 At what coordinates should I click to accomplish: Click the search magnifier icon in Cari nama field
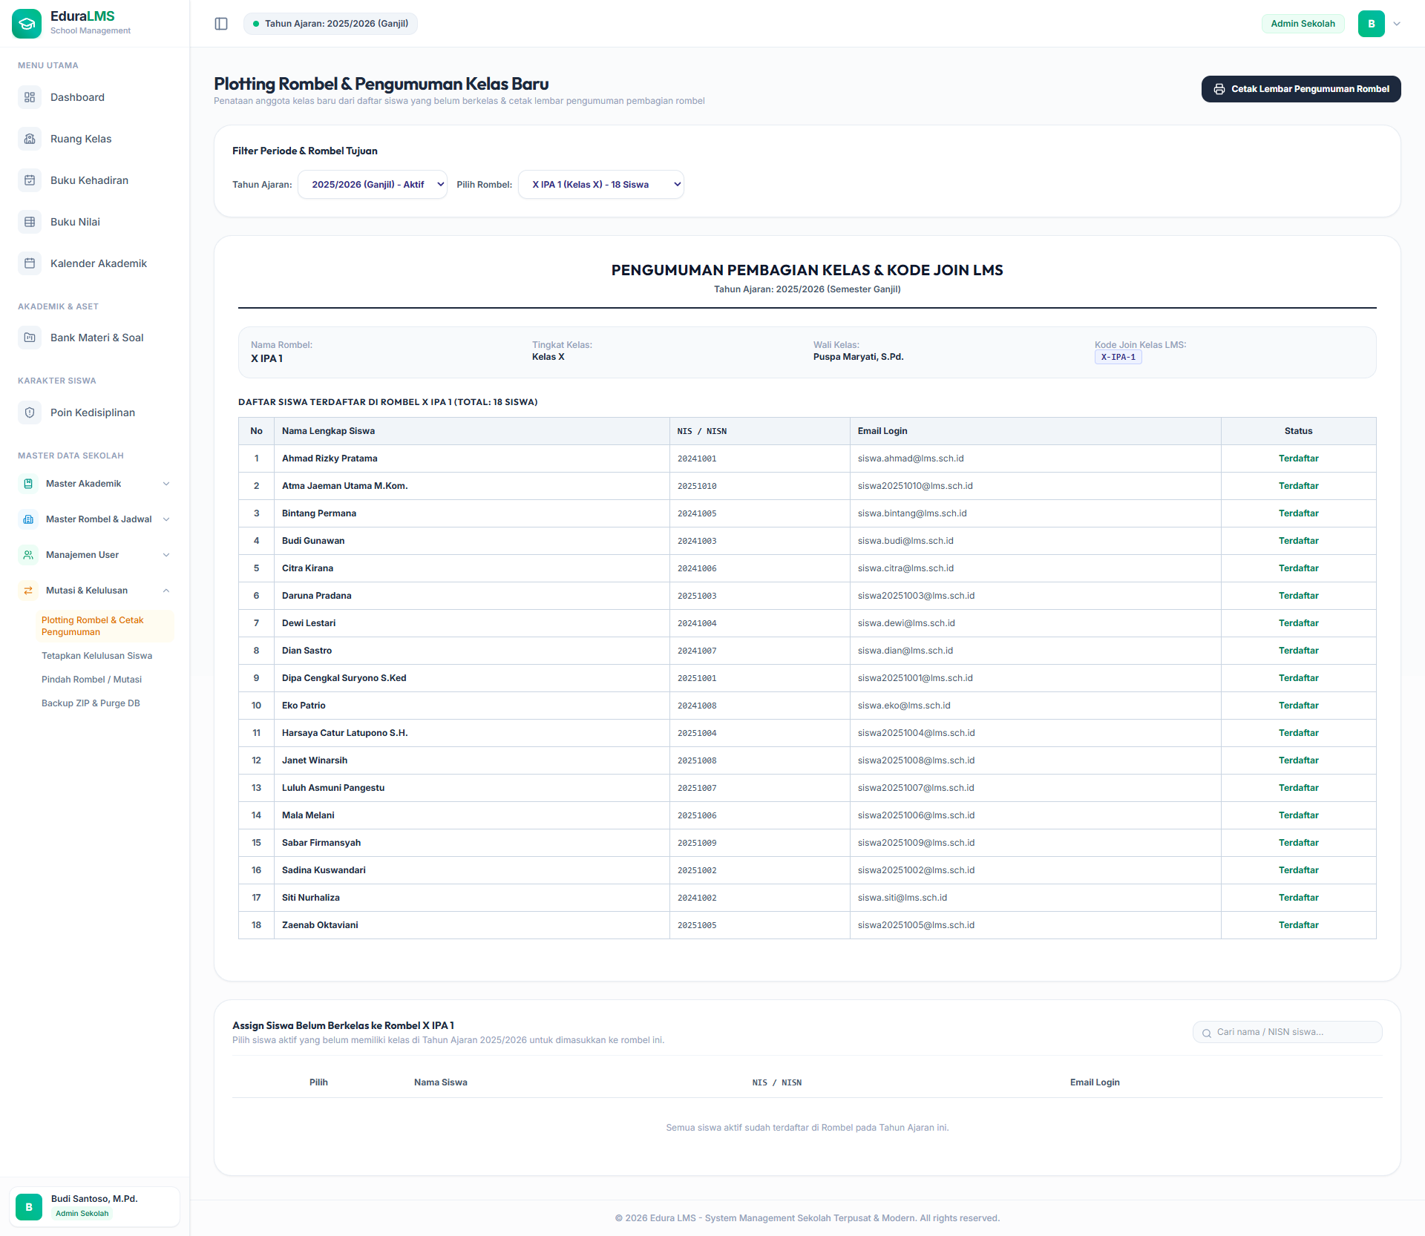pyautogui.click(x=1207, y=1033)
